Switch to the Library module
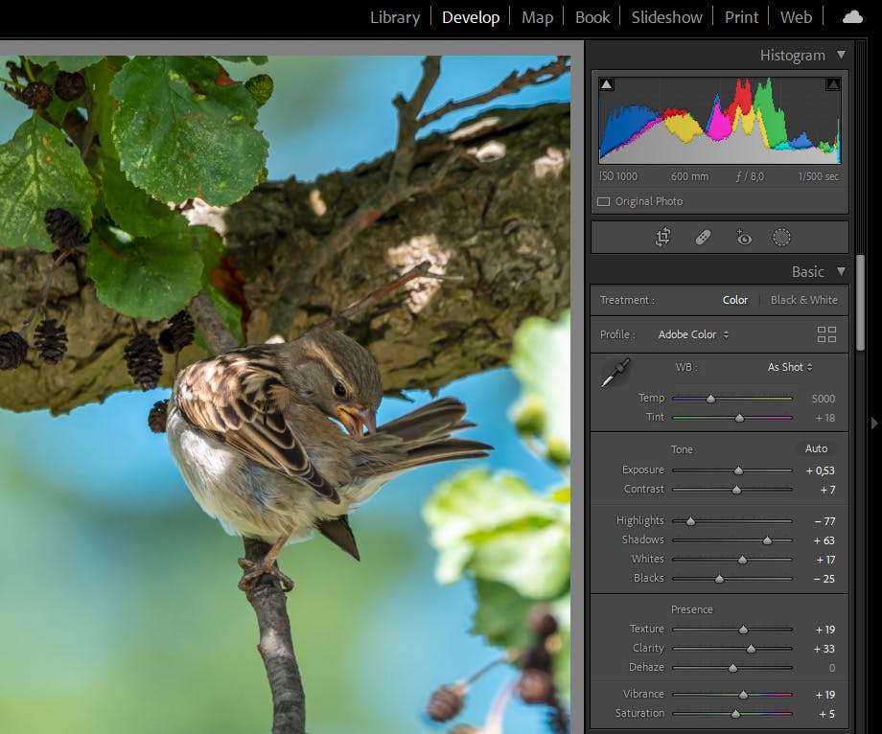The height and width of the screenshot is (734, 882). point(395,17)
